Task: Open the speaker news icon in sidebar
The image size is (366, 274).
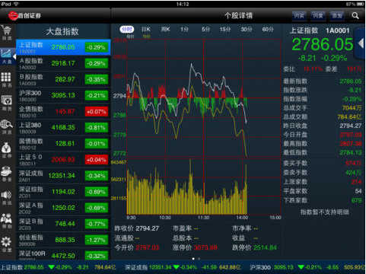Action: point(7,197)
